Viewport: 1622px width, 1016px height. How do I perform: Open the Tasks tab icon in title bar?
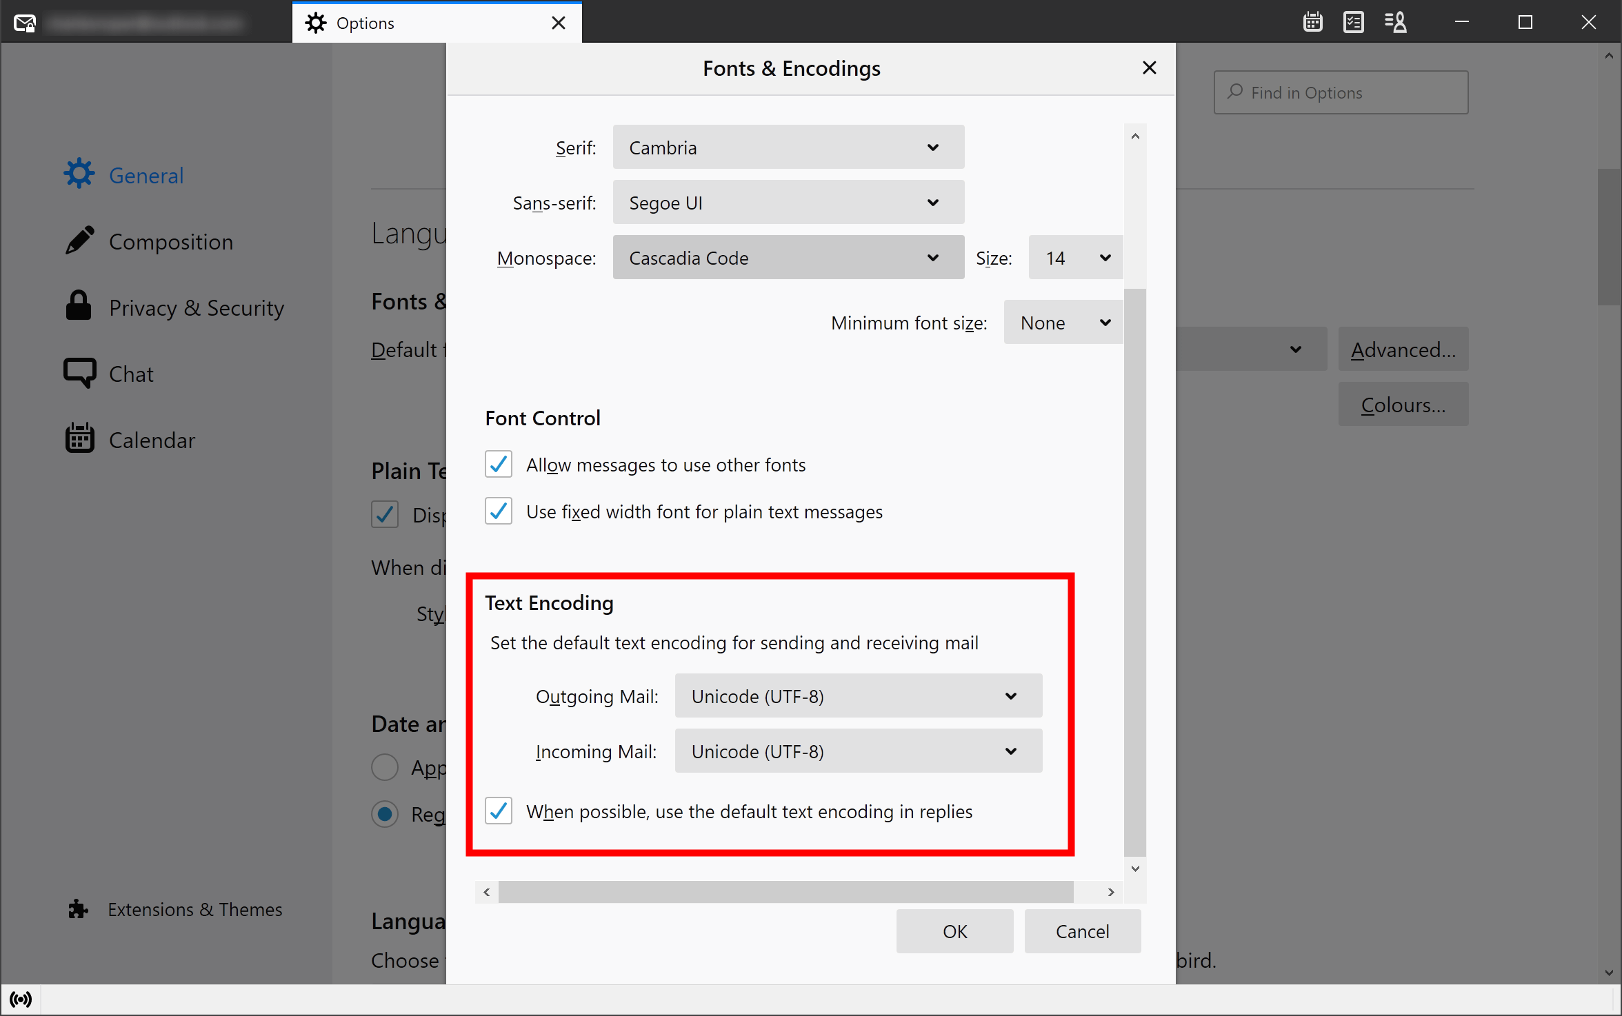[1353, 22]
